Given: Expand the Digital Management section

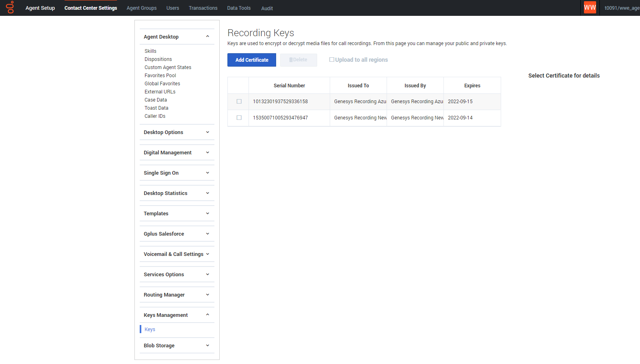Looking at the screenshot, I should [177, 153].
